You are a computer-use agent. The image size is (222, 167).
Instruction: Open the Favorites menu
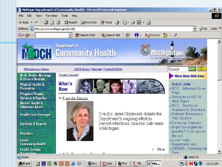click(x=51, y=16)
